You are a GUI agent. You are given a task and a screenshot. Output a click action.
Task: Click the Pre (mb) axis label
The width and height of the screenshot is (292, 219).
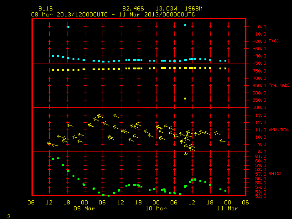tap(279, 85)
